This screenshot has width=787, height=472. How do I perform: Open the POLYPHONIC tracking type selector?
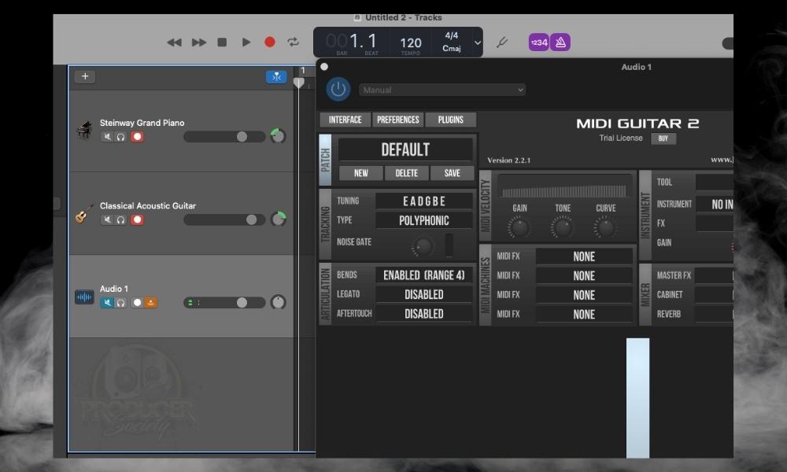click(x=424, y=221)
